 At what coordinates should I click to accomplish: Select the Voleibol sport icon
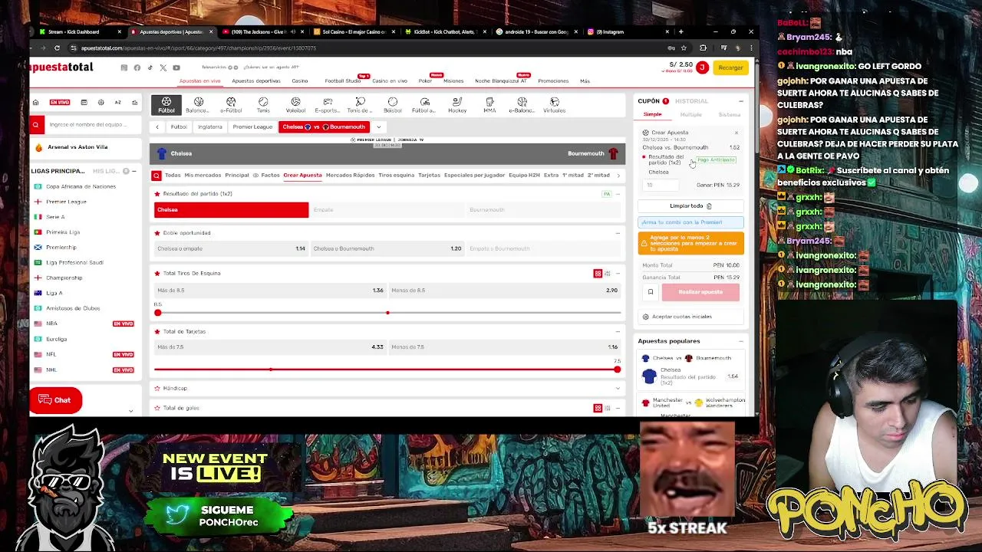[295, 105]
